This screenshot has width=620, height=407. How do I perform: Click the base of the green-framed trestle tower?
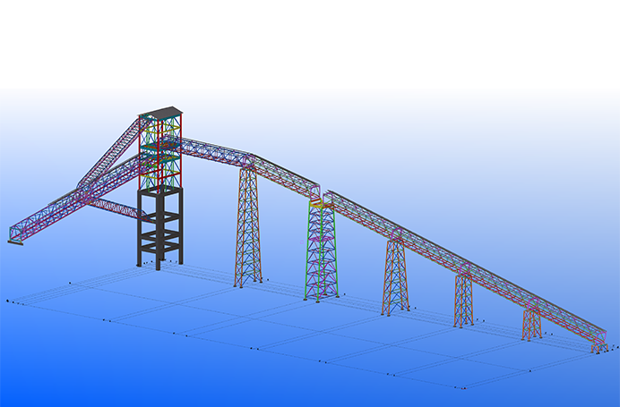[321, 297]
